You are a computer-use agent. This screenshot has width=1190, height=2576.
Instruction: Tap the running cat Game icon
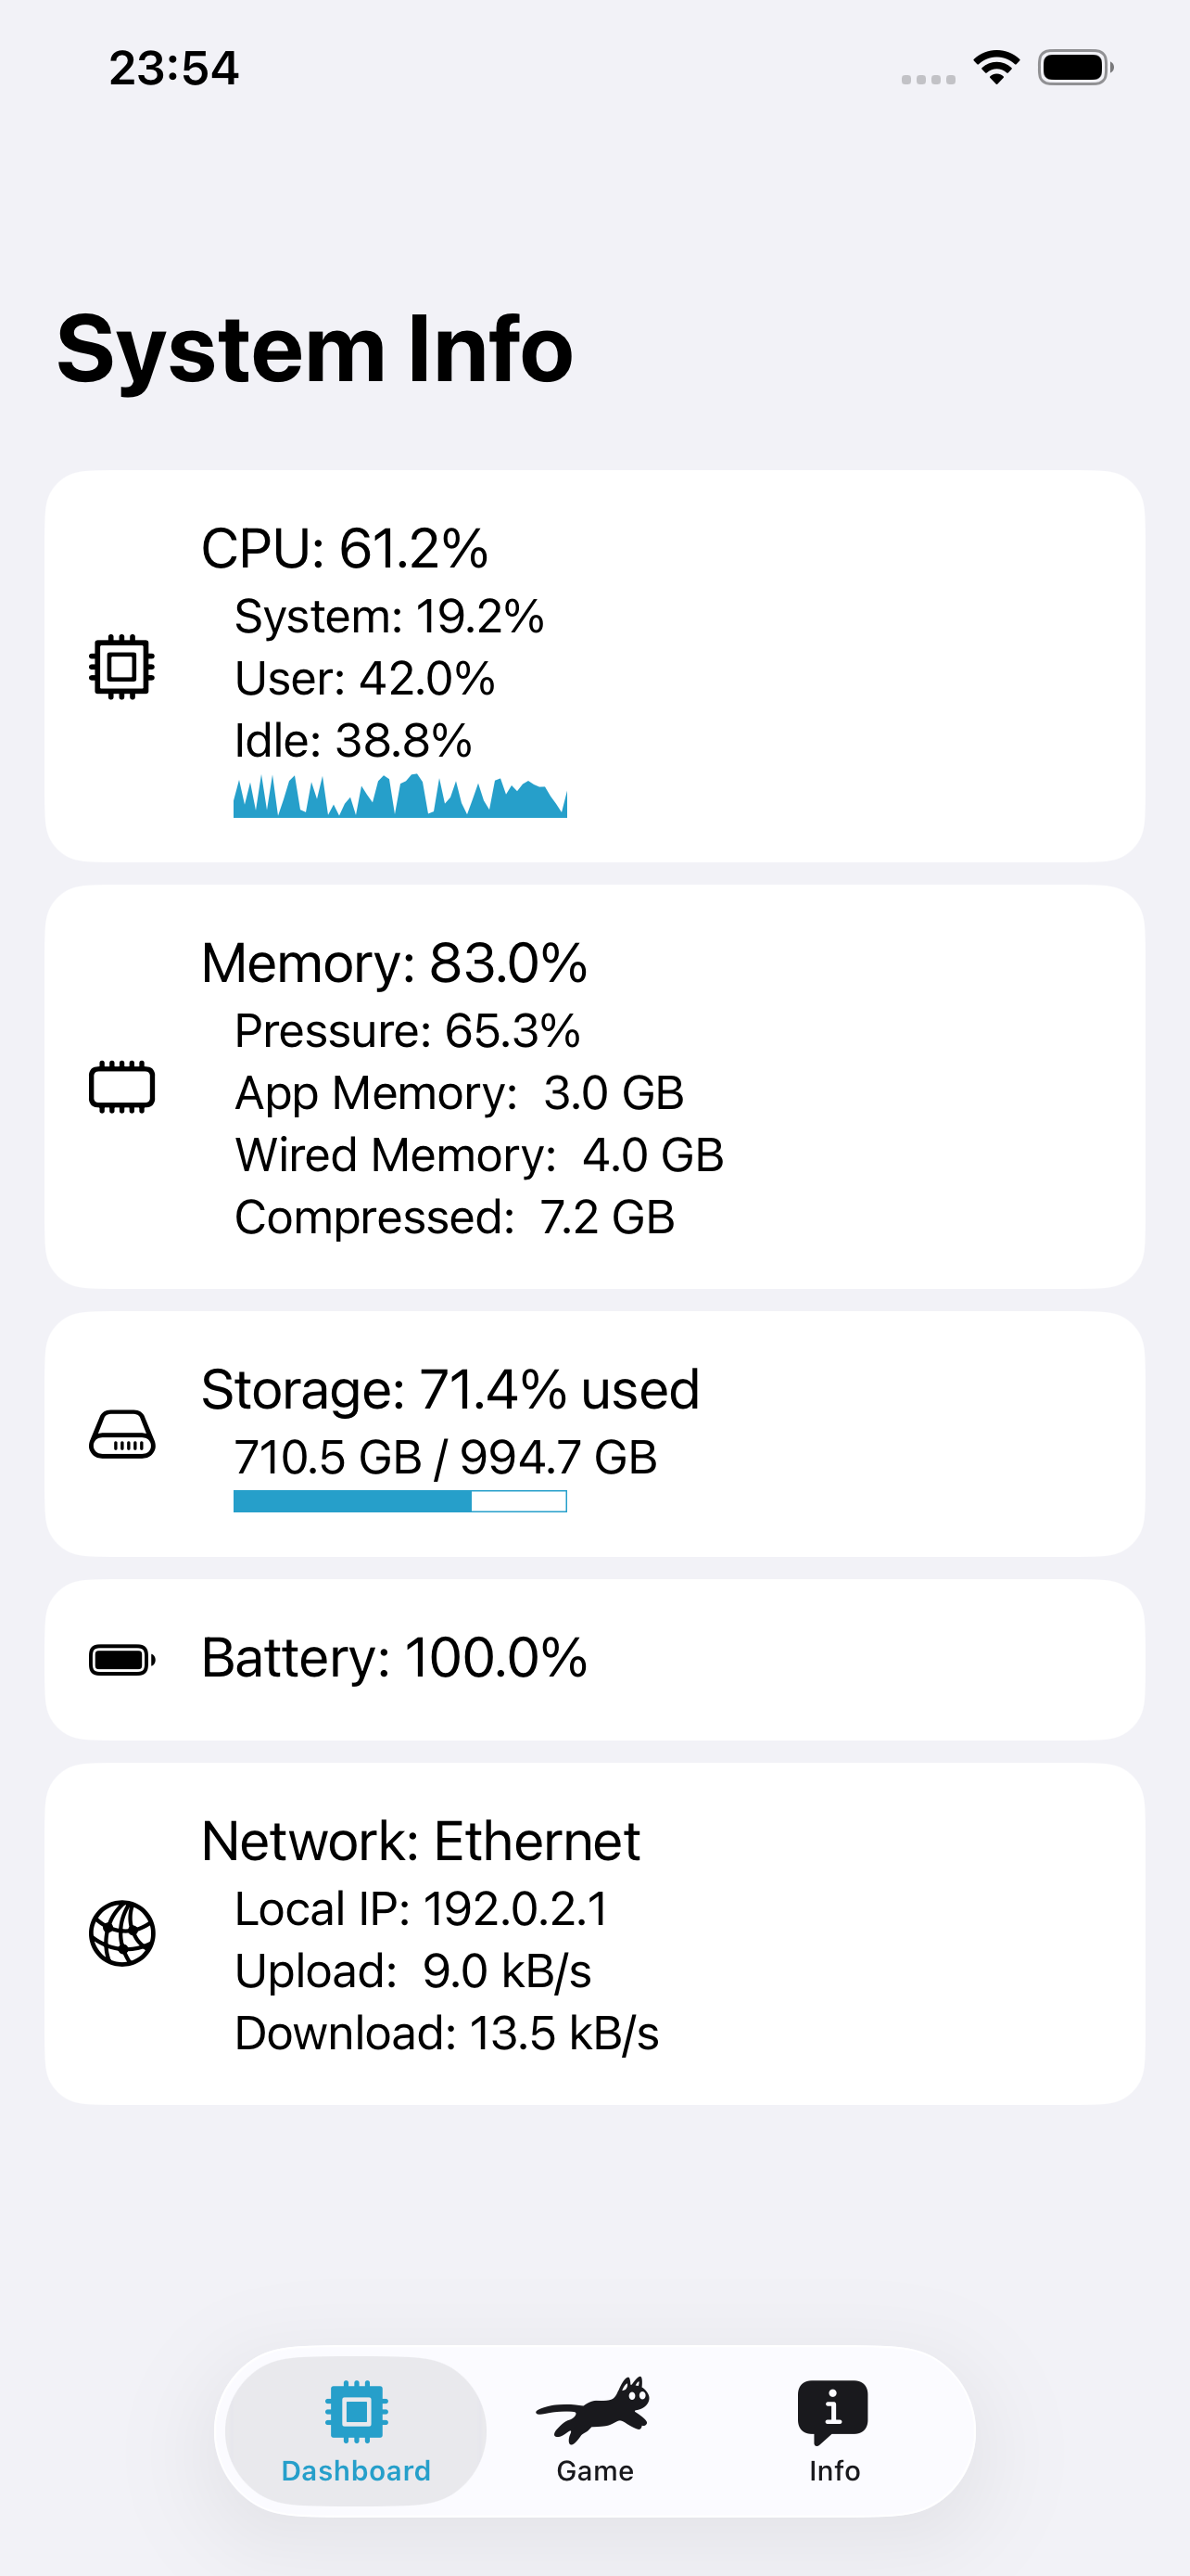[x=594, y=2410]
